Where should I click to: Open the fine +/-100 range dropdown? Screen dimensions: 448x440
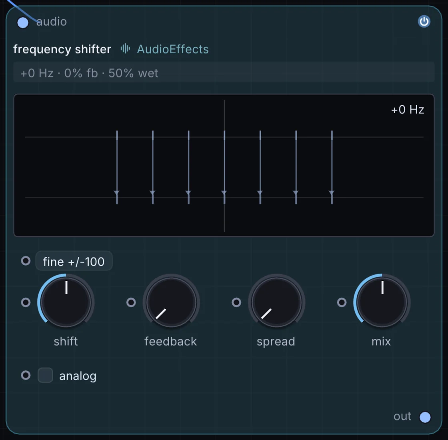[x=74, y=261]
